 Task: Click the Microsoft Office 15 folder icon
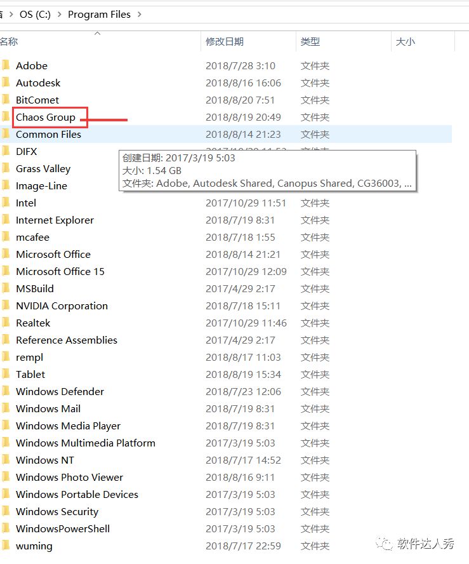[5, 271]
